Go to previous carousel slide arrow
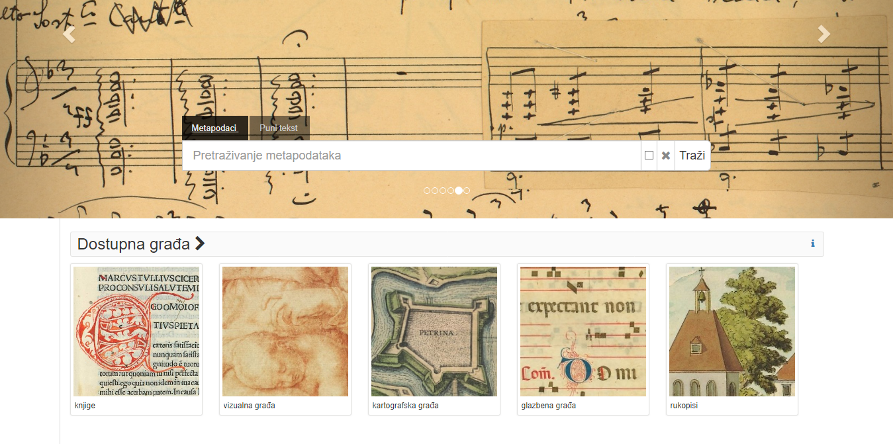 coord(70,34)
